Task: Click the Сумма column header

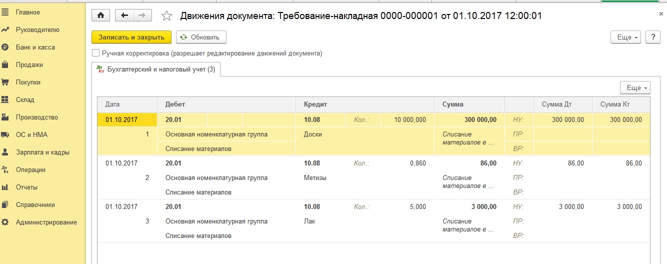Action: click(452, 104)
